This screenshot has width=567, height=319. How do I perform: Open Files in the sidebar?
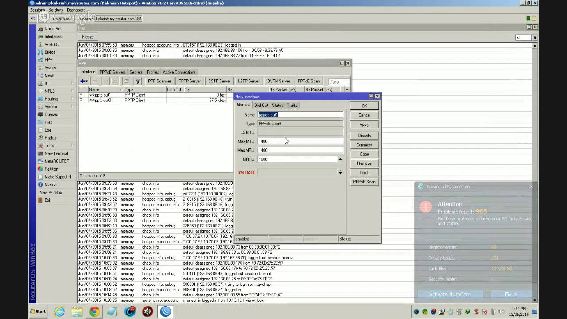(x=48, y=122)
